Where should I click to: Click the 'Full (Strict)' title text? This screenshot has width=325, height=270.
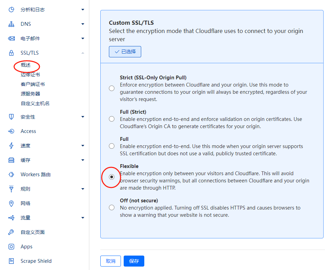(133, 112)
